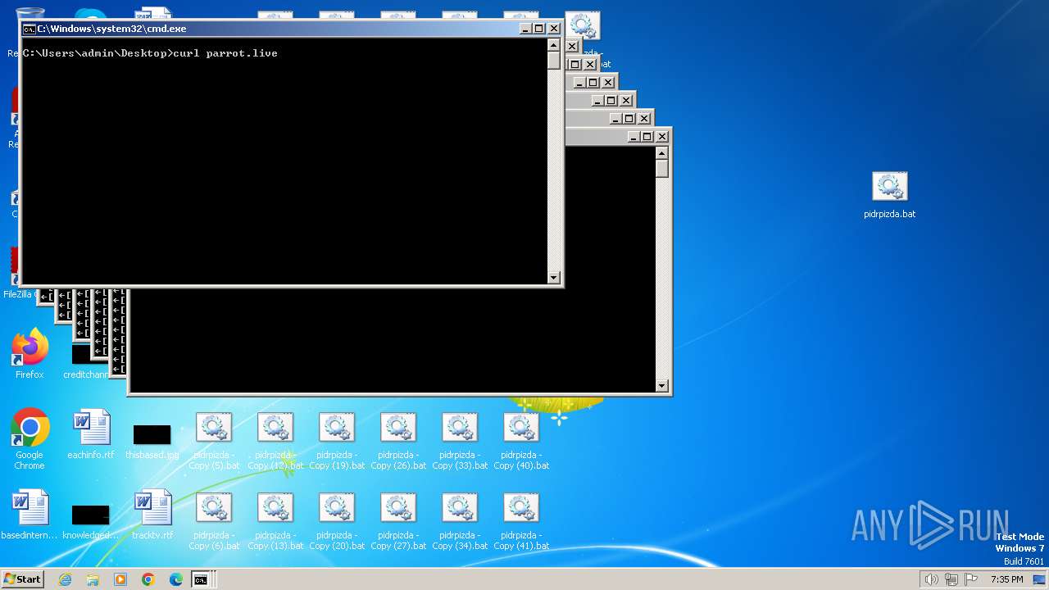Minimize the largest background cmd window
The width and height of the screenshot is (1049, 590).
point(633,137)
